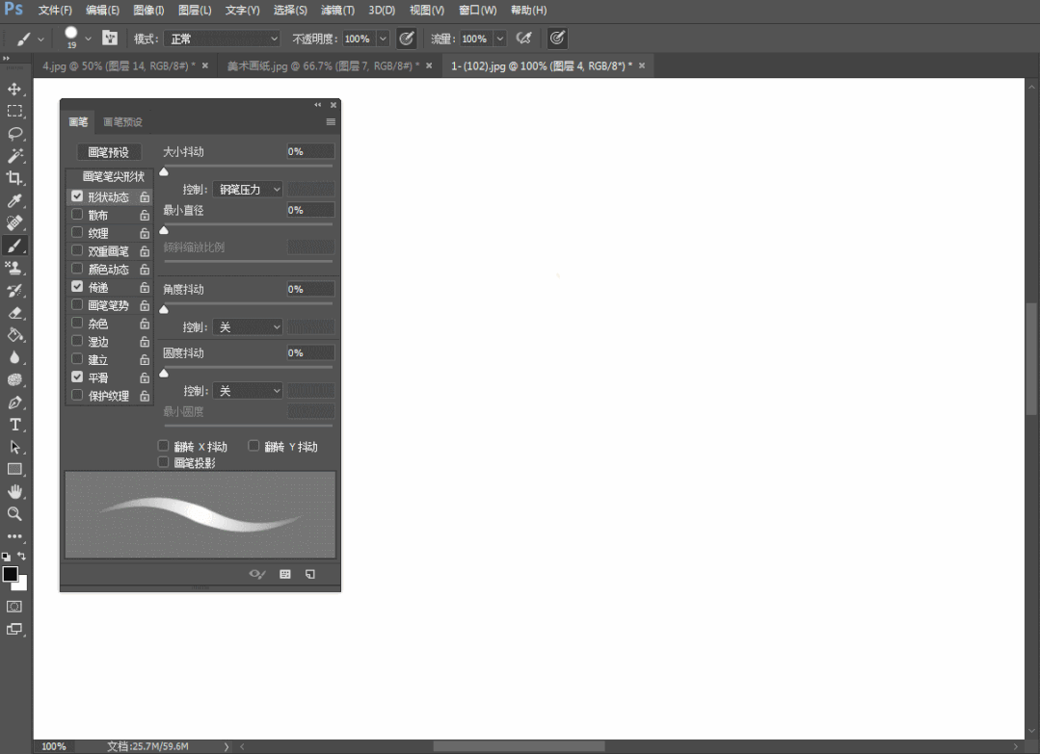This screenshot has height=754, width=1040.
Task: Open the 大小抖动 control dropdown 钢笔压力
Action: pos(248,190)
